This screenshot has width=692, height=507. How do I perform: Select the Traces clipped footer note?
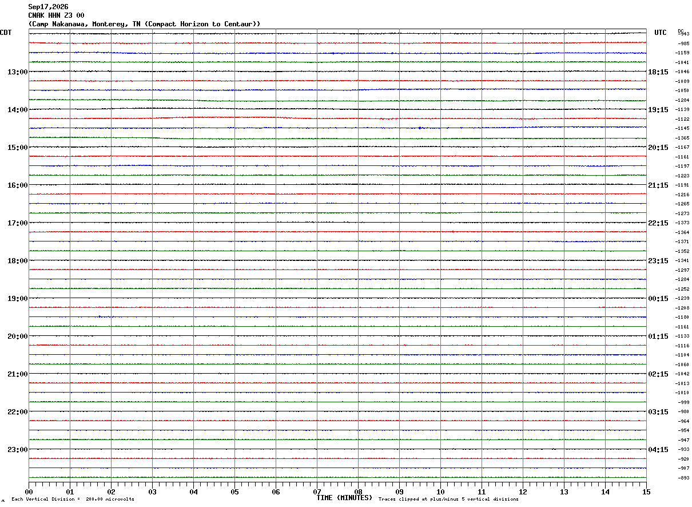click(x=448, y=500)
